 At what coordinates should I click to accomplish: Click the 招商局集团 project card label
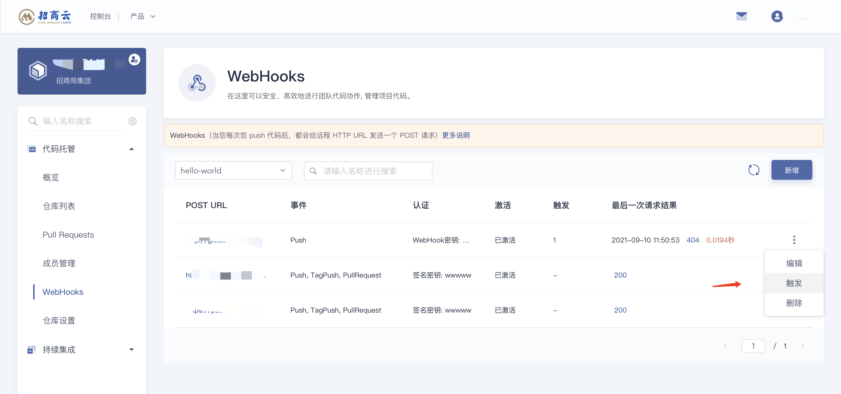tap(73, 81)
